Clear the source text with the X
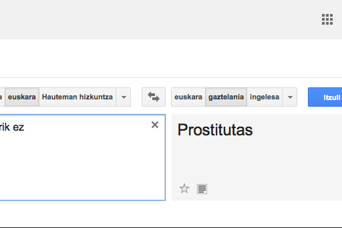Image resolution: width=342 pixels, height=228 pixels. (155, 125)
